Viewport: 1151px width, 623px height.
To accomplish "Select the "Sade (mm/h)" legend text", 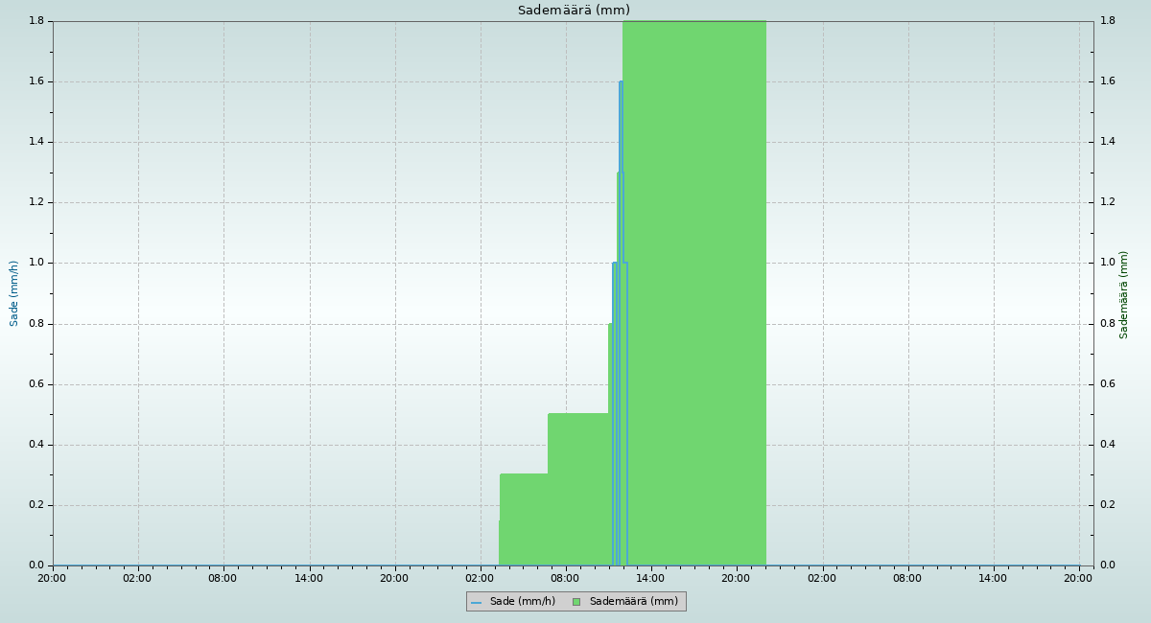I will [522, 602].
